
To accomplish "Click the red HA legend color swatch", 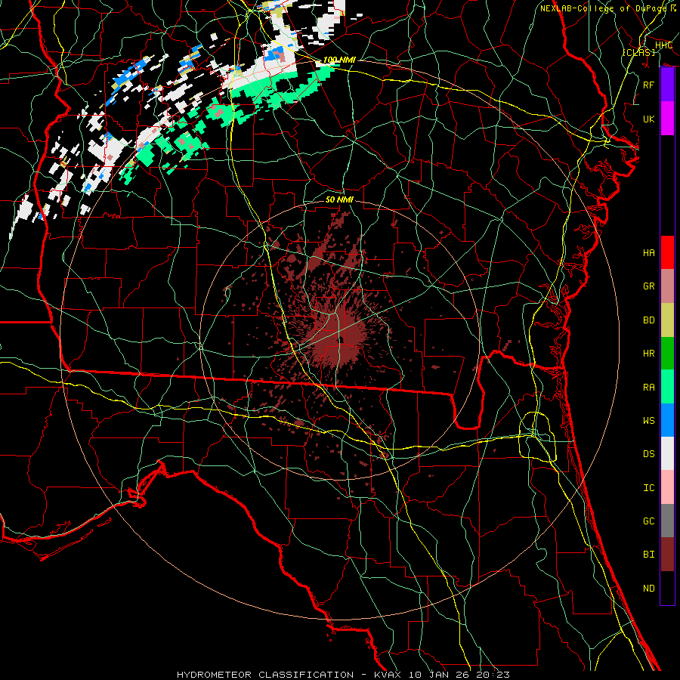I will [x=667, y=252].
